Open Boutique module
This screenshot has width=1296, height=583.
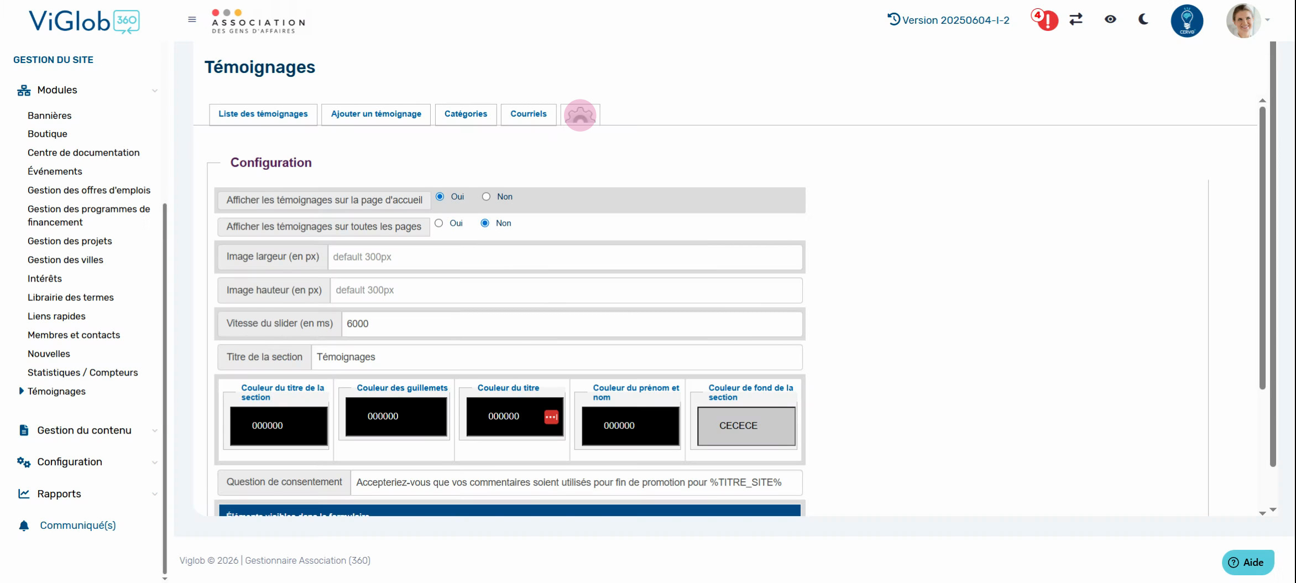click(x=48, y=134)
